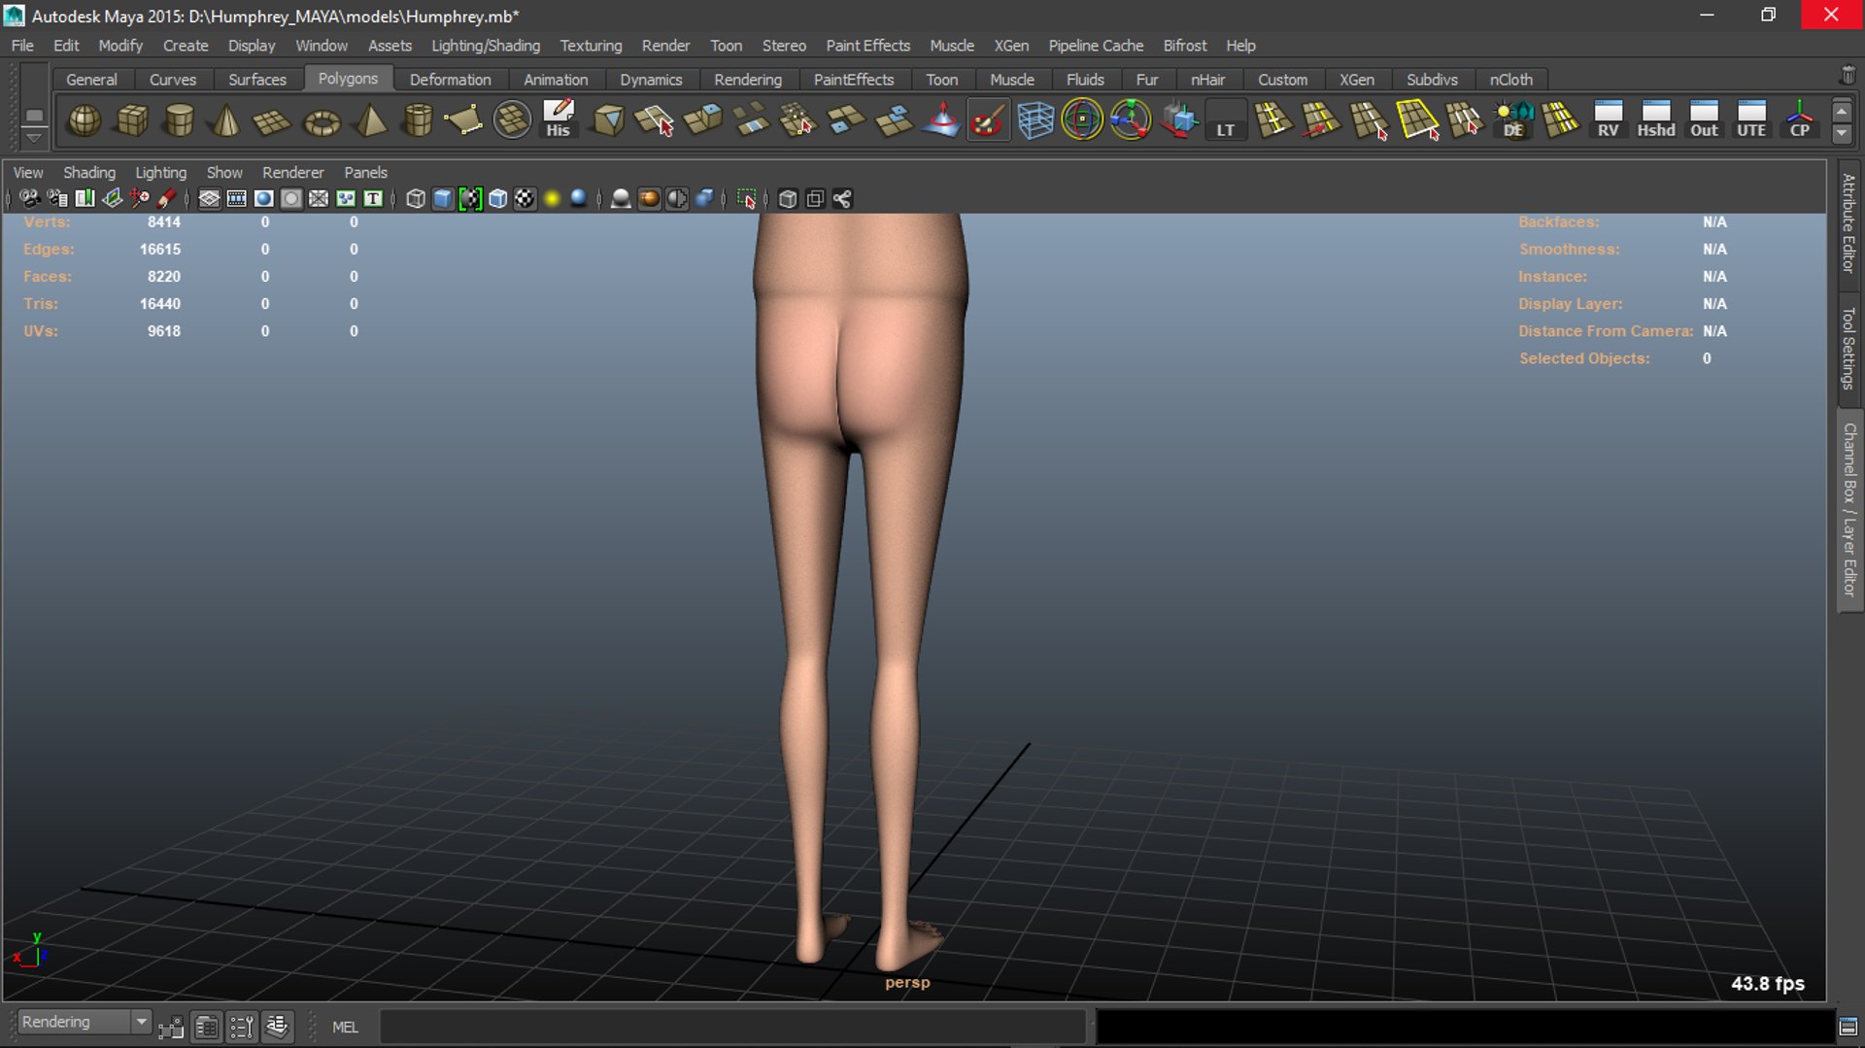Toggle X-ray display cube icon
1865x1048 pixels.
(788, 199)
